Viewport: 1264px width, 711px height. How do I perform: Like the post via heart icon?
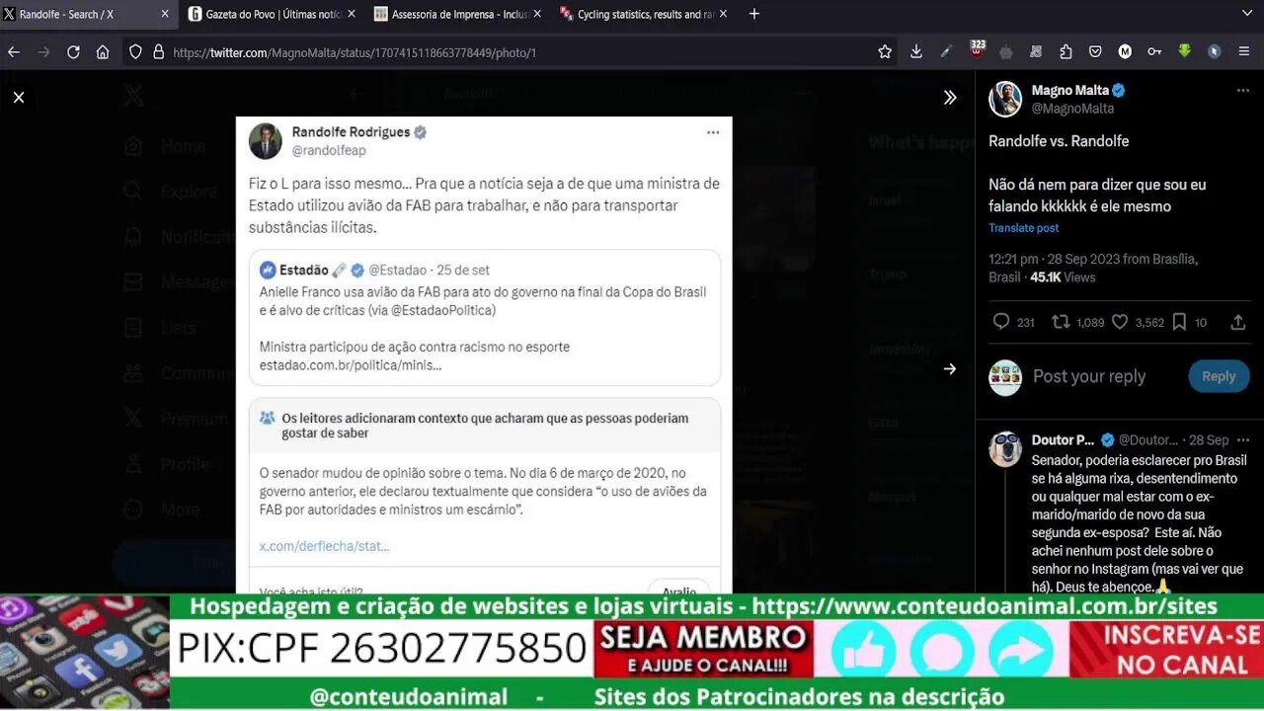pos(1120,322)
